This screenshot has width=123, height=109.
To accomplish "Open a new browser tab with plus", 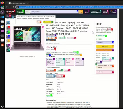I will (x=31, y=3).
